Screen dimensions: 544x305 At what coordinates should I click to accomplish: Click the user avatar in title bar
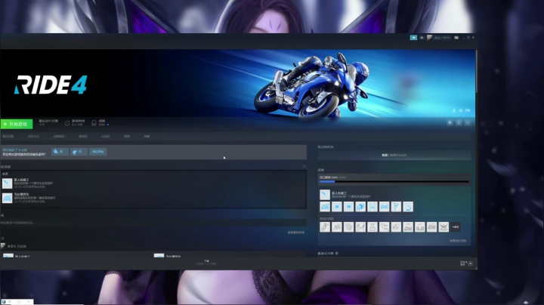pos(429,38)
